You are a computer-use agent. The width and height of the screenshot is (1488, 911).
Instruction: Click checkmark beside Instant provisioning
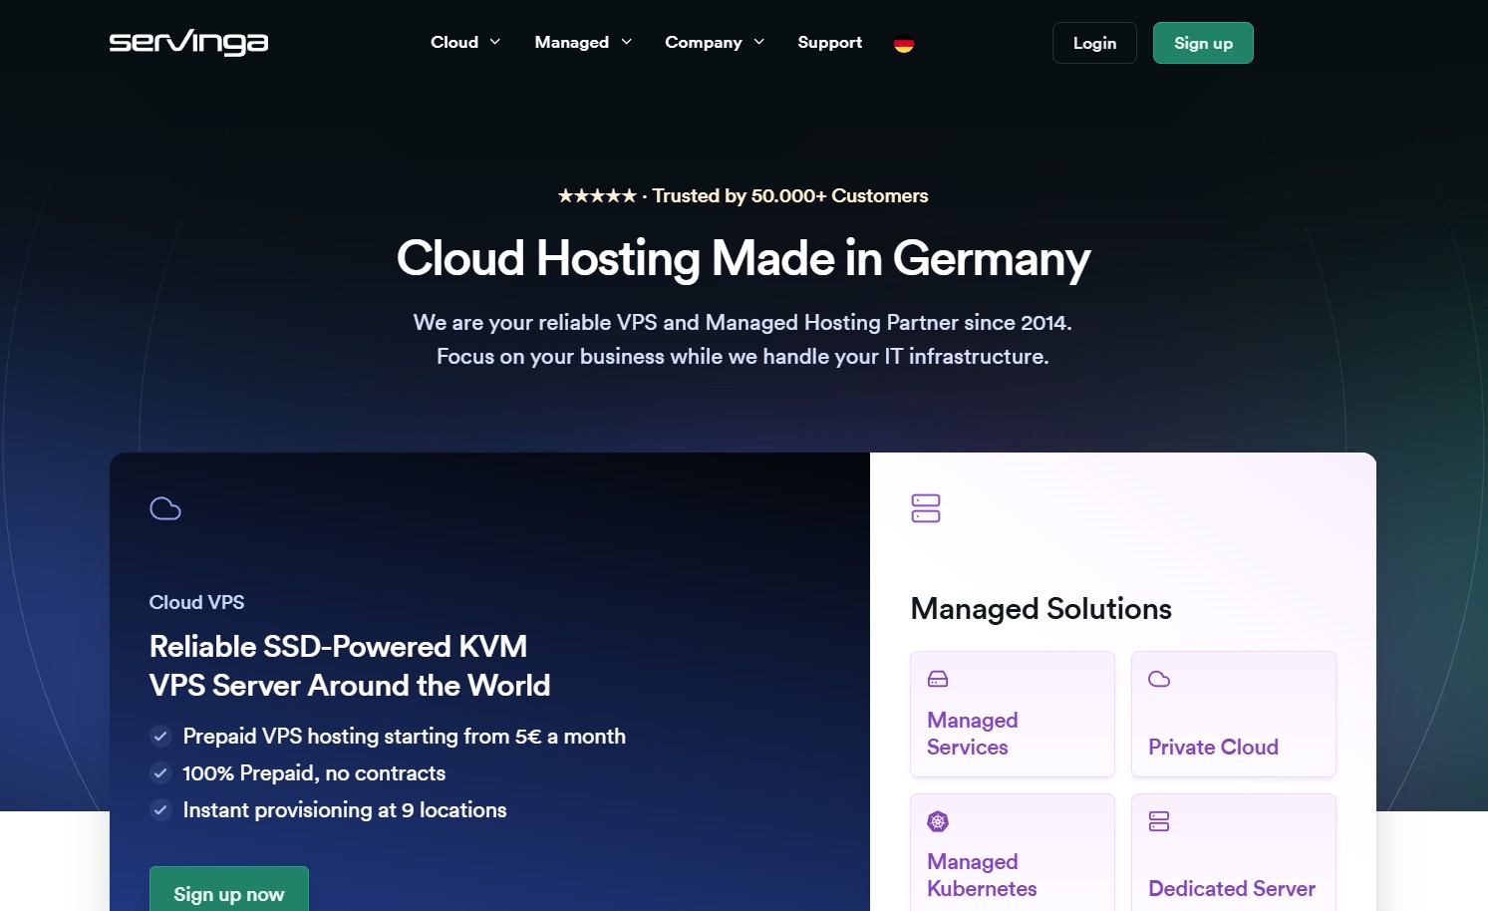tap(160, 809)
